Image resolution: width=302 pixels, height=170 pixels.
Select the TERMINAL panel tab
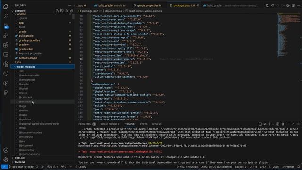tap(130, 124)
